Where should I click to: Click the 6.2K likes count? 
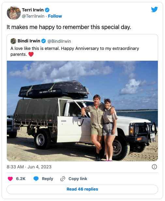[21, 179]
